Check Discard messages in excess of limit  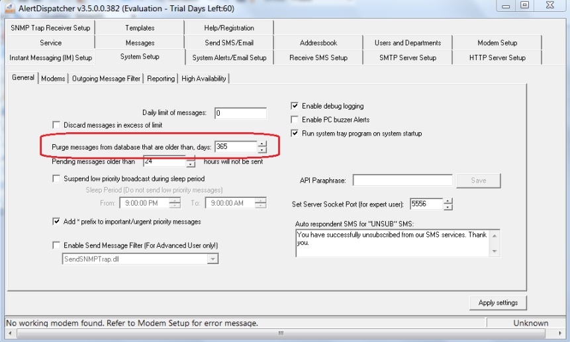coord(56,125)
